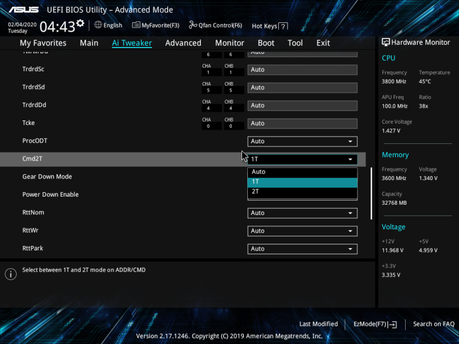
Task: Click the Hot Keys question mark icon
Action: (283, 26)
